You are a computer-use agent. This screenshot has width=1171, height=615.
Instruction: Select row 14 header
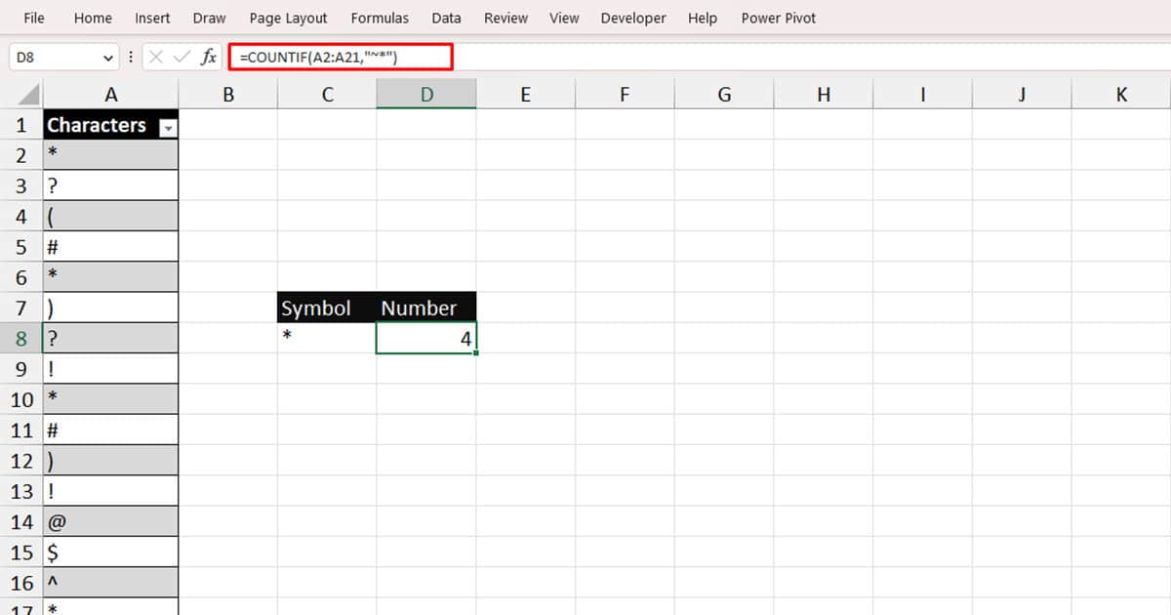21,521
